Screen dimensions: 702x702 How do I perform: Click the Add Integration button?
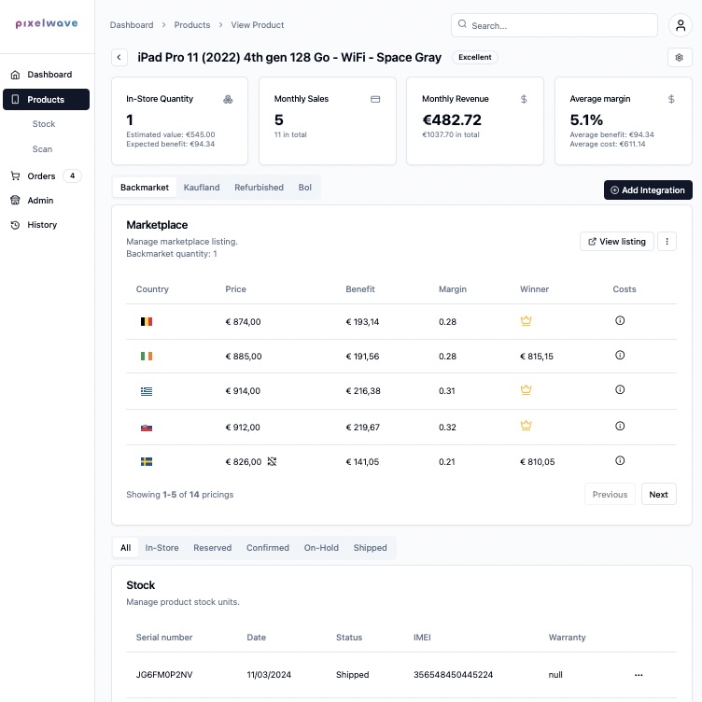(x=648, y=190)
